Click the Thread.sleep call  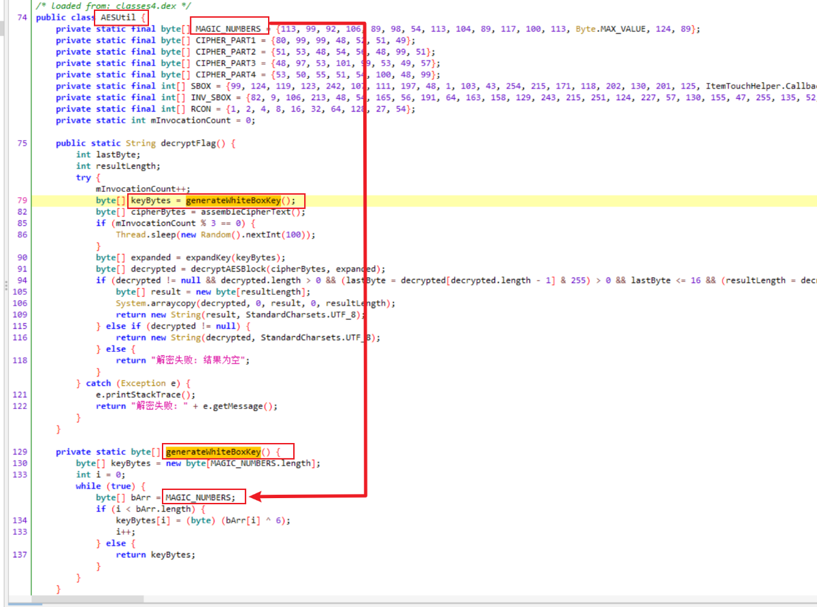coord(140,235)
